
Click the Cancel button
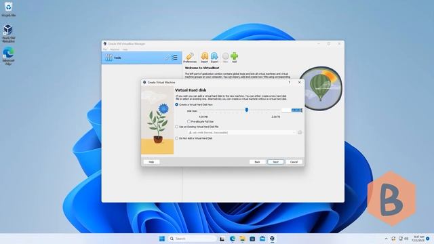pos(294,162)
